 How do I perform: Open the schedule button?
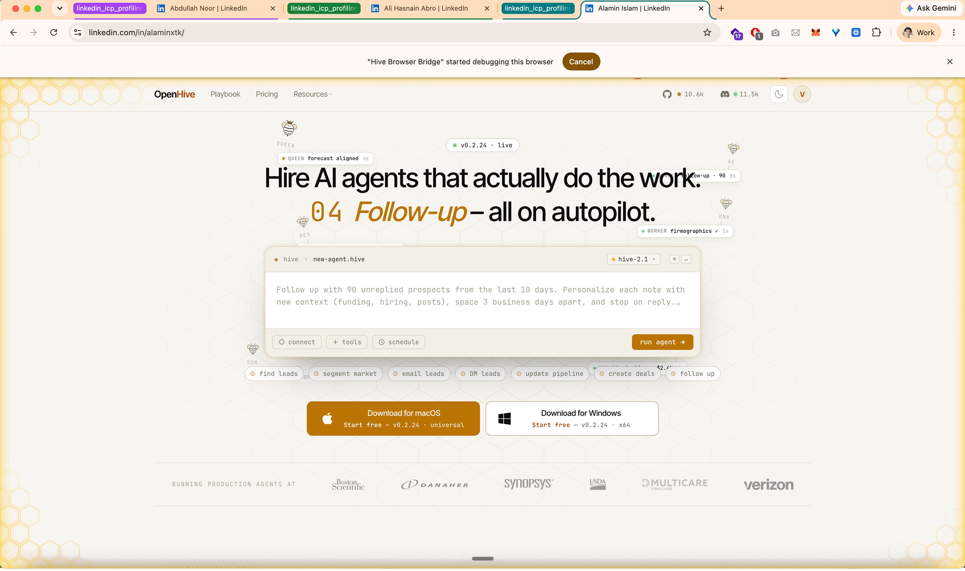pyautogui.click(x=398, y=342)
